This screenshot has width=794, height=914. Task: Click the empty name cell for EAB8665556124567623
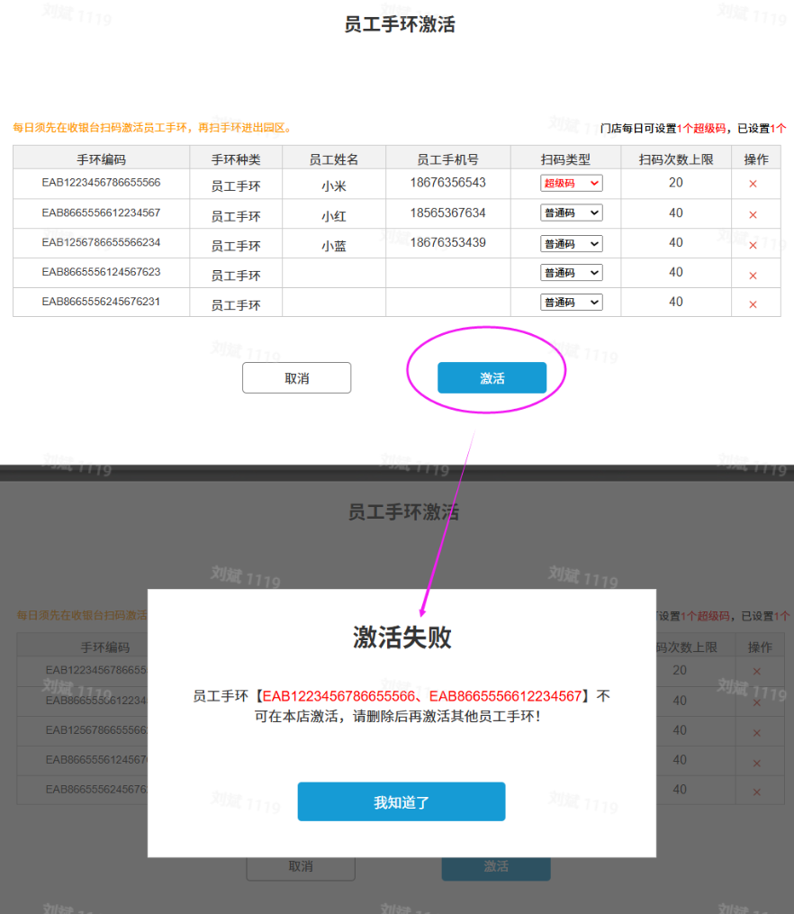pos(333,273)
